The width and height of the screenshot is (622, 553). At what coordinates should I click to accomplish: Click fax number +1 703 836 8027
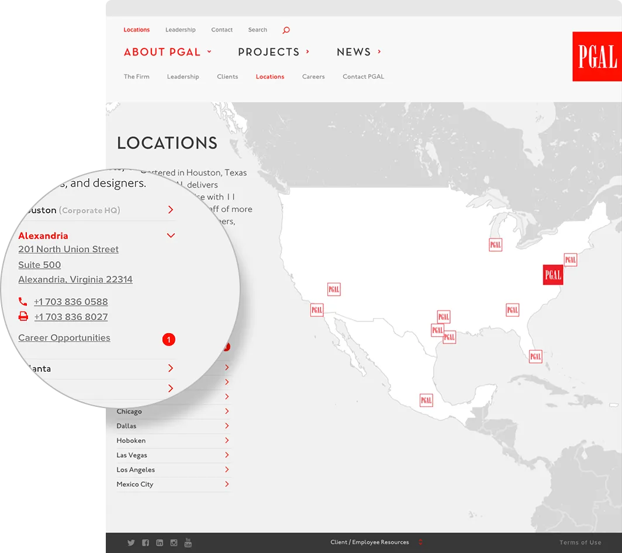(x=71, y=317)
